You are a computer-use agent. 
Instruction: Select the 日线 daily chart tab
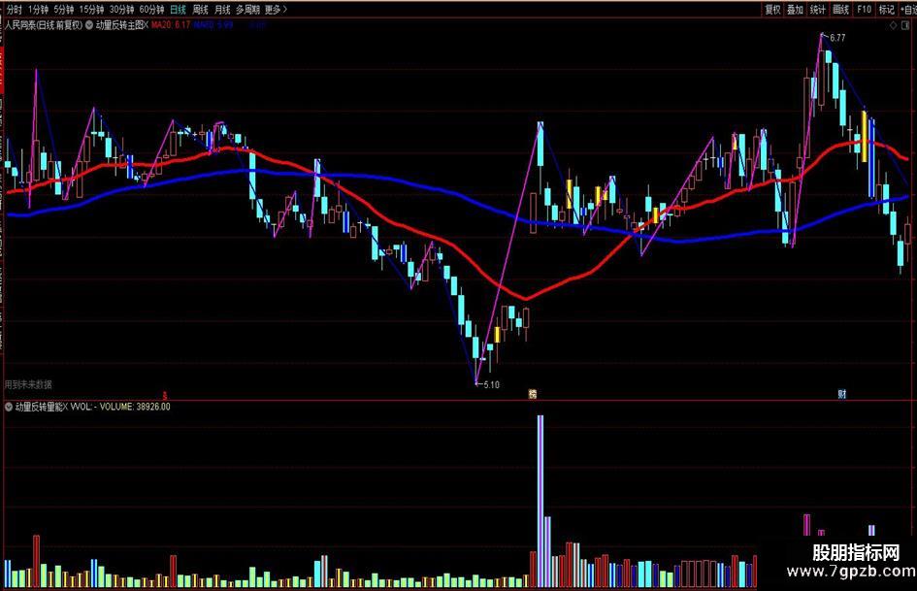point(178,10)
